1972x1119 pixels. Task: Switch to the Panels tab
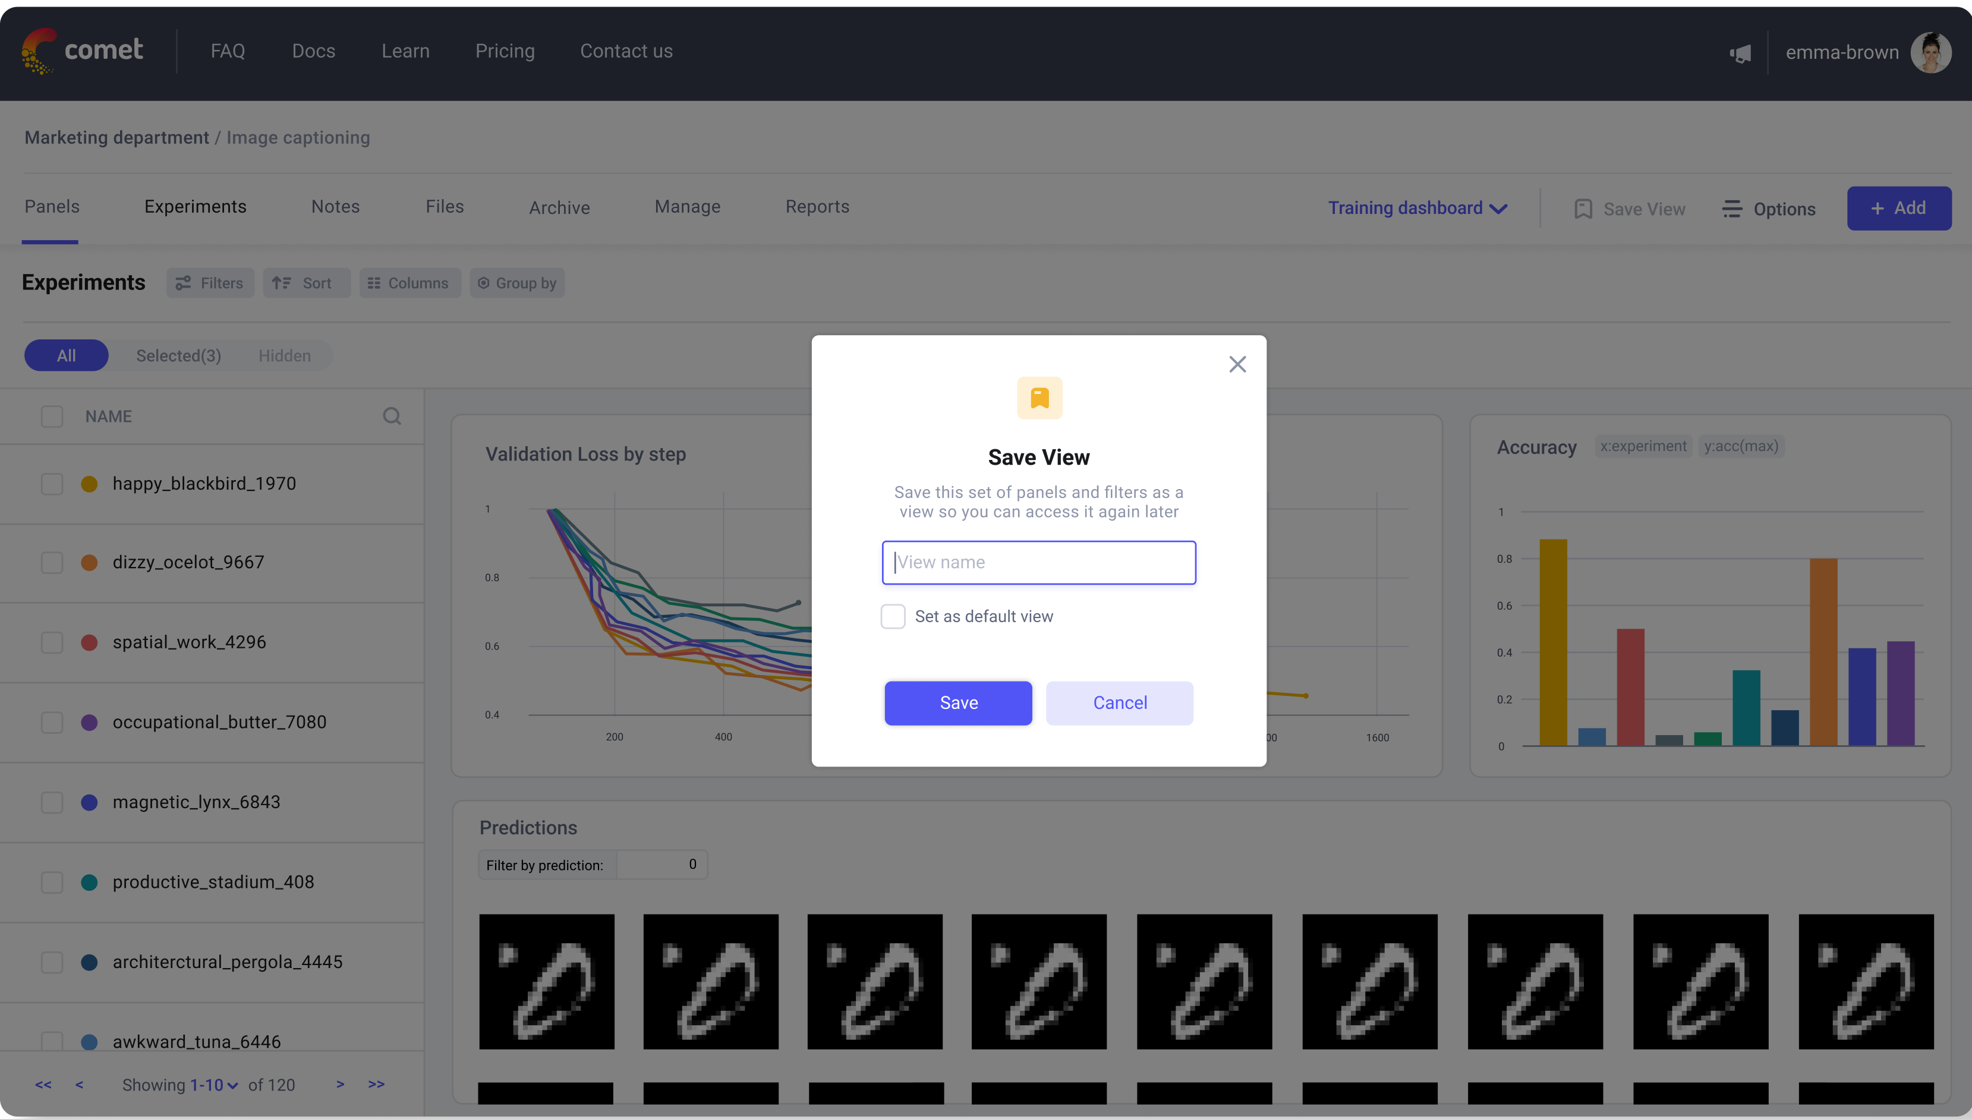point(52,207)
